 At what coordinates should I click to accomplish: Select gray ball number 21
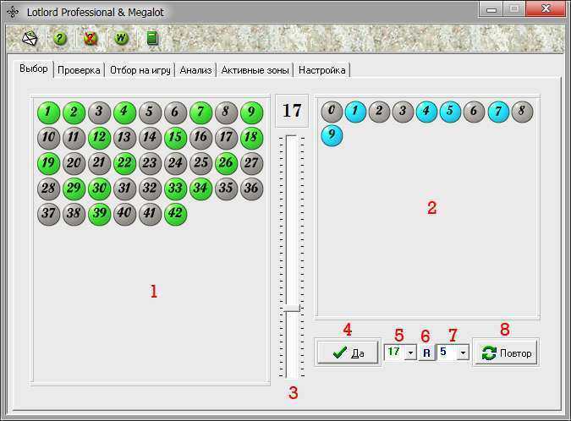tap(100, 163)
